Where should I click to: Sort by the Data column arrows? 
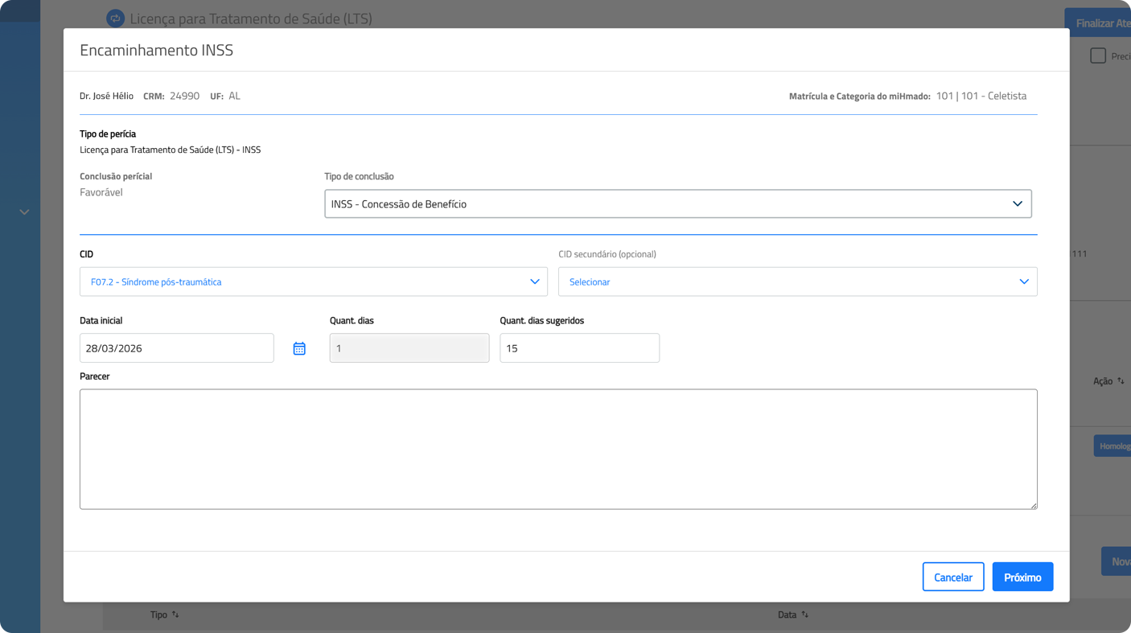pos(804,615)
